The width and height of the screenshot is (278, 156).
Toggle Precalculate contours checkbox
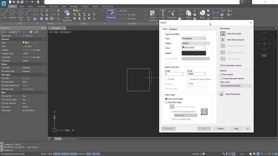(x=221, y=65)
